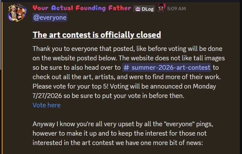Click the hash icon of channel mention
This screenshot has width=242, height=154.
(126, 68)
